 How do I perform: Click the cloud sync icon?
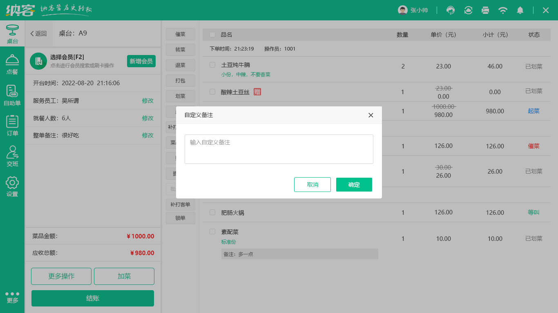[x=468, y=10]
